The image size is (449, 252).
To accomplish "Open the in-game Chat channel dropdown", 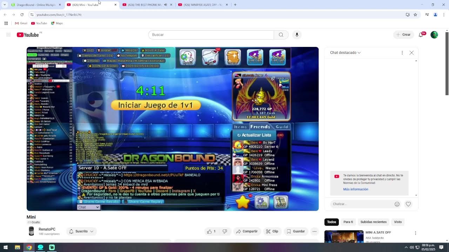I will pyautogui.click(x=88, y=207).
